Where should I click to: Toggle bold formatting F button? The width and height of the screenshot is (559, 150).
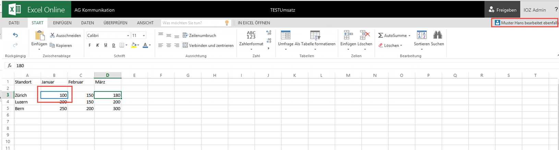pyautogui.click(x=90, y=45)
